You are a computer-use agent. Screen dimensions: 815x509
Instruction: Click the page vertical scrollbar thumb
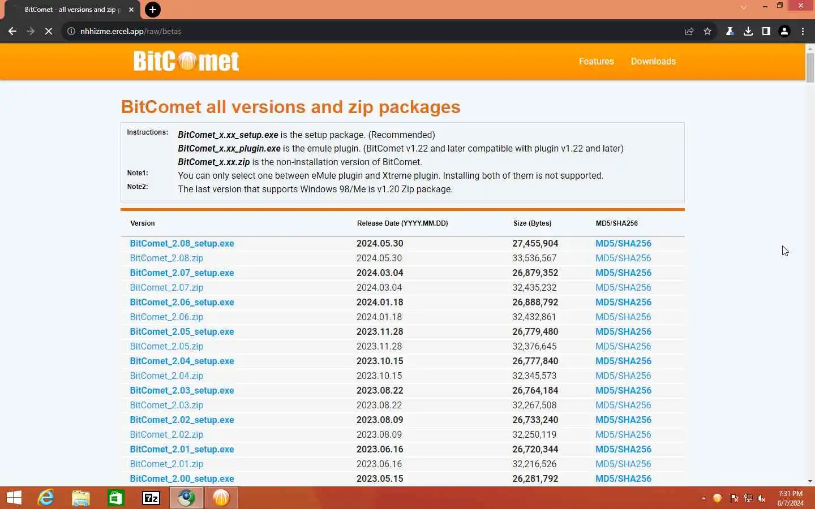810,67
